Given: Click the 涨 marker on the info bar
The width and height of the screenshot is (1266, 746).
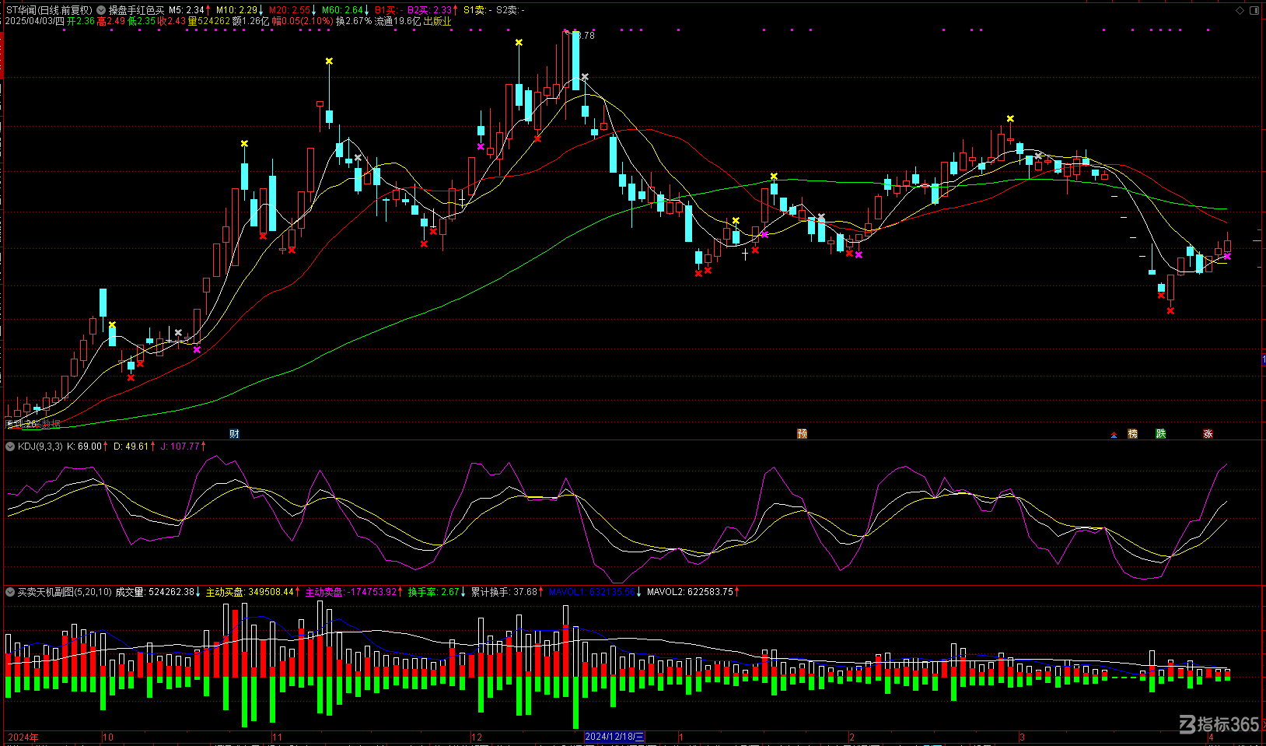Looking at the screenshot, I should pos(1208,434).
